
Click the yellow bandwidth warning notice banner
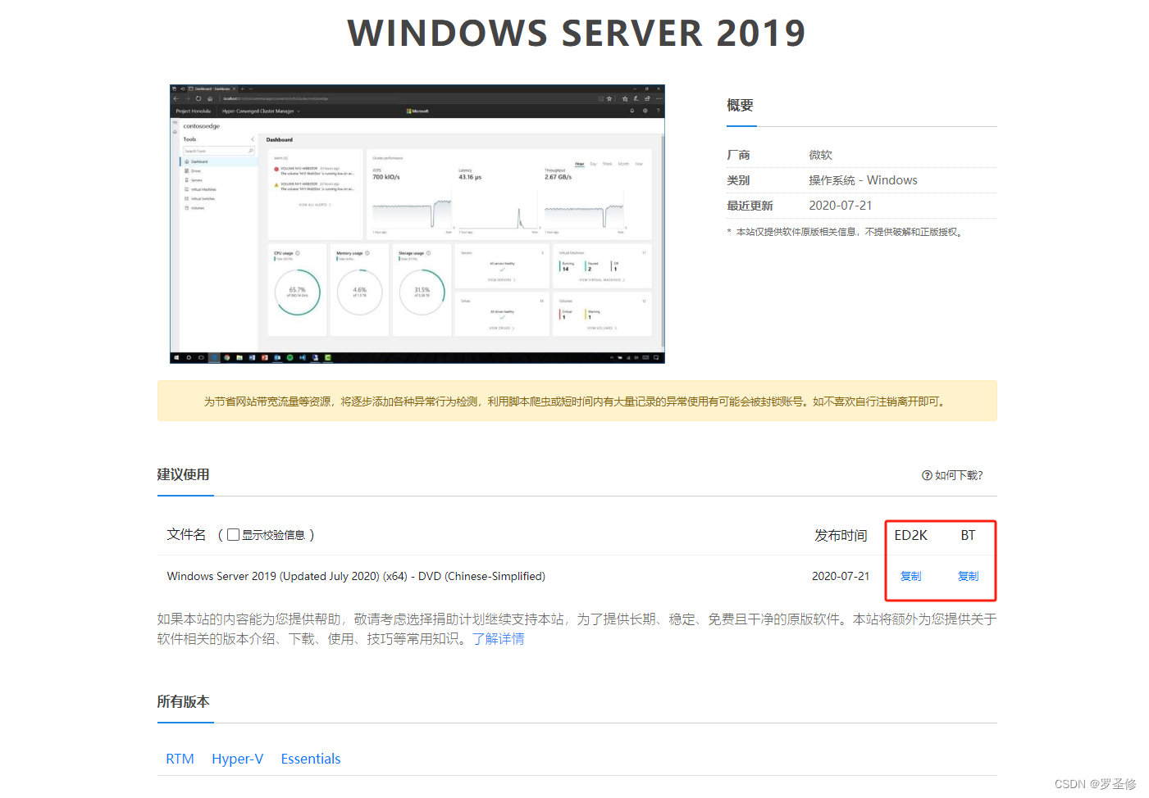click(x=577, y=401)
